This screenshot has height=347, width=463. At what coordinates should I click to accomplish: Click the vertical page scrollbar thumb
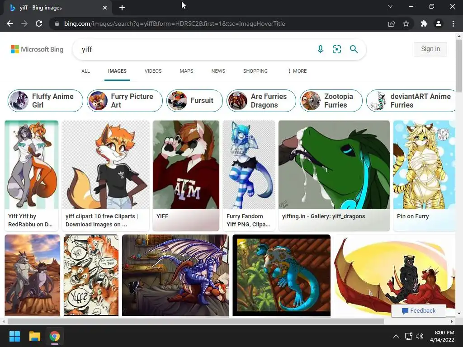click(459, 66)
